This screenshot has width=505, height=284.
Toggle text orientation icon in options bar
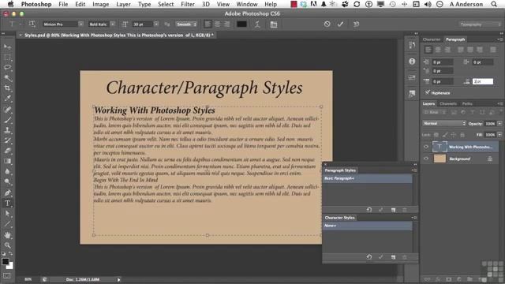(x=32, y=24)
